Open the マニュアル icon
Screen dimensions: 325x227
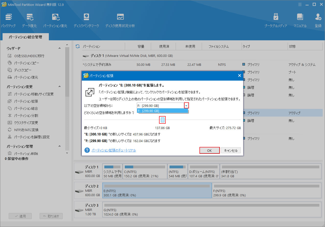point(300,20)
